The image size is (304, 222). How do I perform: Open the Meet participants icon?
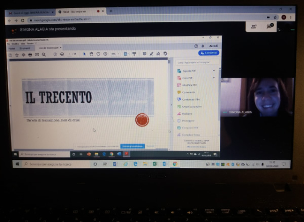(254, 27)
